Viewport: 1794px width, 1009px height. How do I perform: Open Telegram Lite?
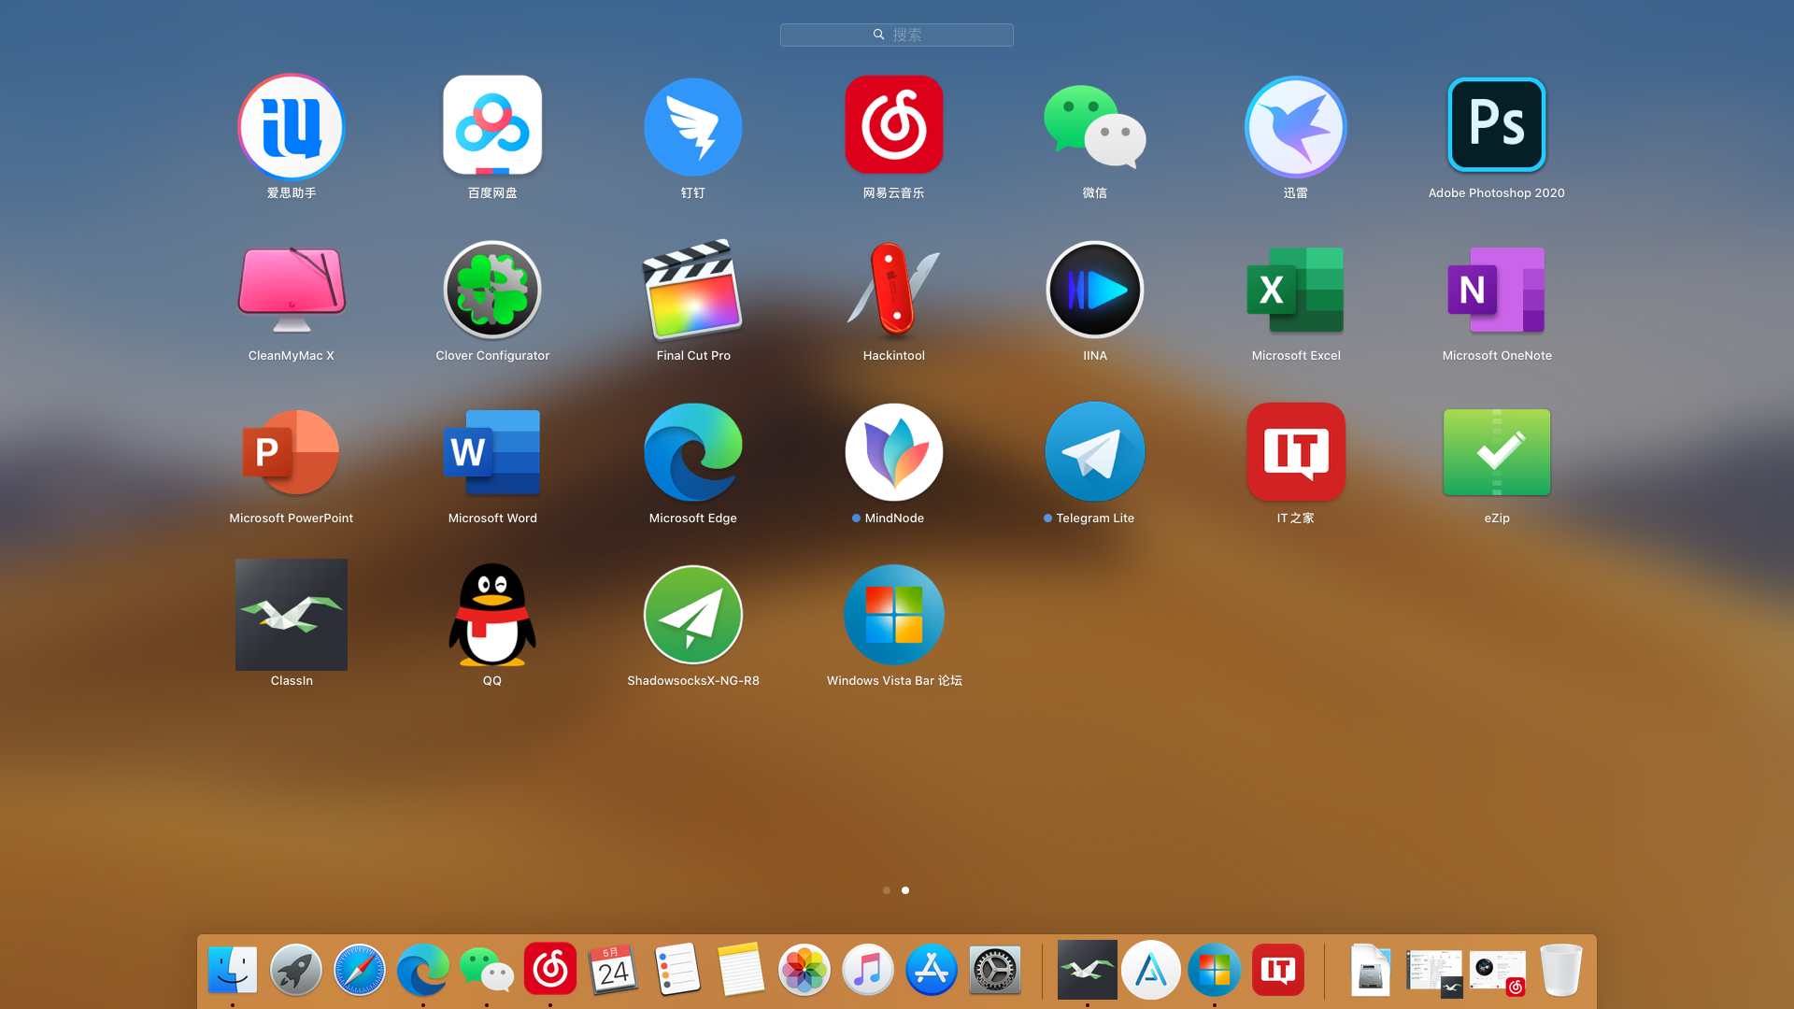tap(1095, 451)
